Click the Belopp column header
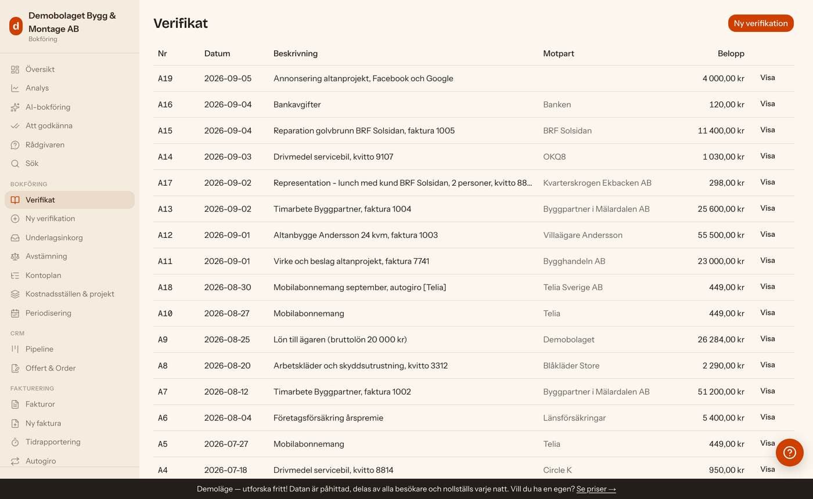This screenshot has width=813, height=499. tap(731, 53)
